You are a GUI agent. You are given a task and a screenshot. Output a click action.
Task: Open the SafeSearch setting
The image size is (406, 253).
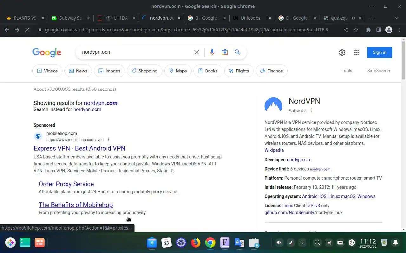coord(378,71)
